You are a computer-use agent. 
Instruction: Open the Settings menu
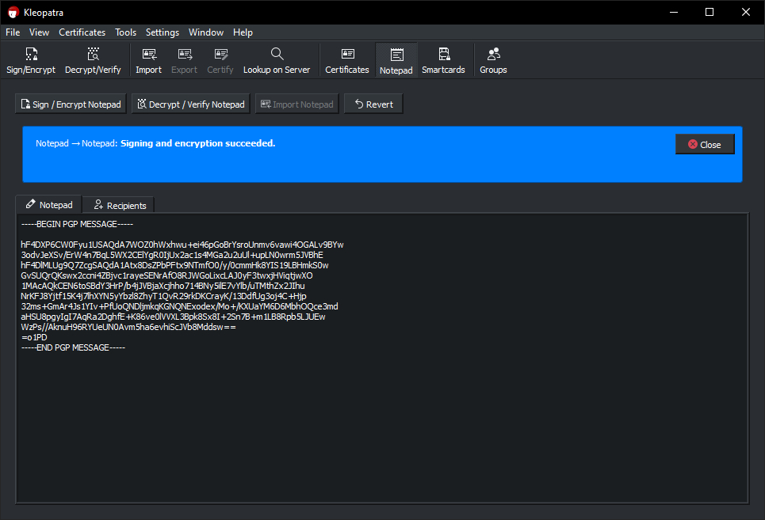coord(163,32)
